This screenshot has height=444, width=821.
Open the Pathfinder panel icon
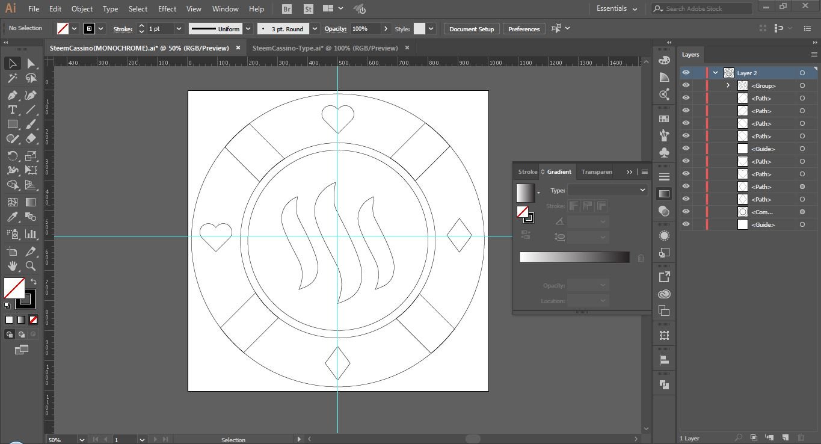coord(664,384)
